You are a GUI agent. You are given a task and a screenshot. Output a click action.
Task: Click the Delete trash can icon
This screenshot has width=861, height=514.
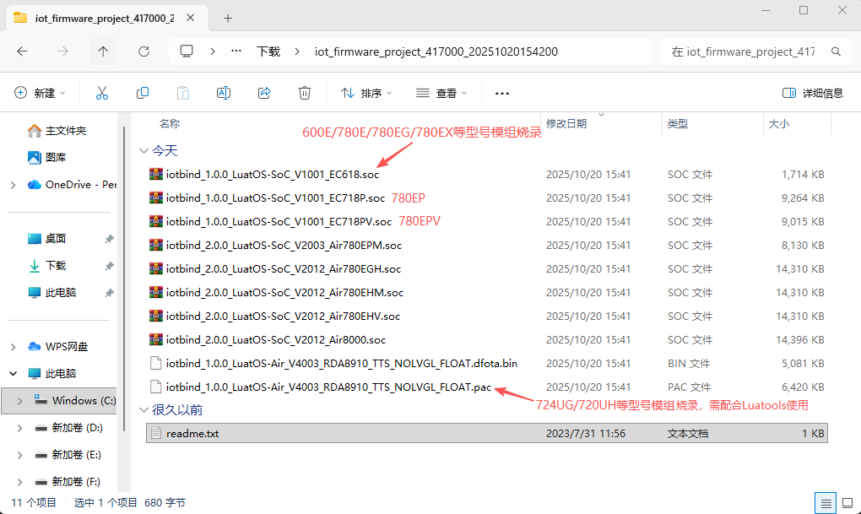coord(305,93)
